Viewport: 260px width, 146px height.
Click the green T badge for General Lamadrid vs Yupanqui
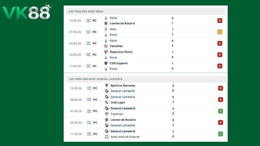pos(220,111)
